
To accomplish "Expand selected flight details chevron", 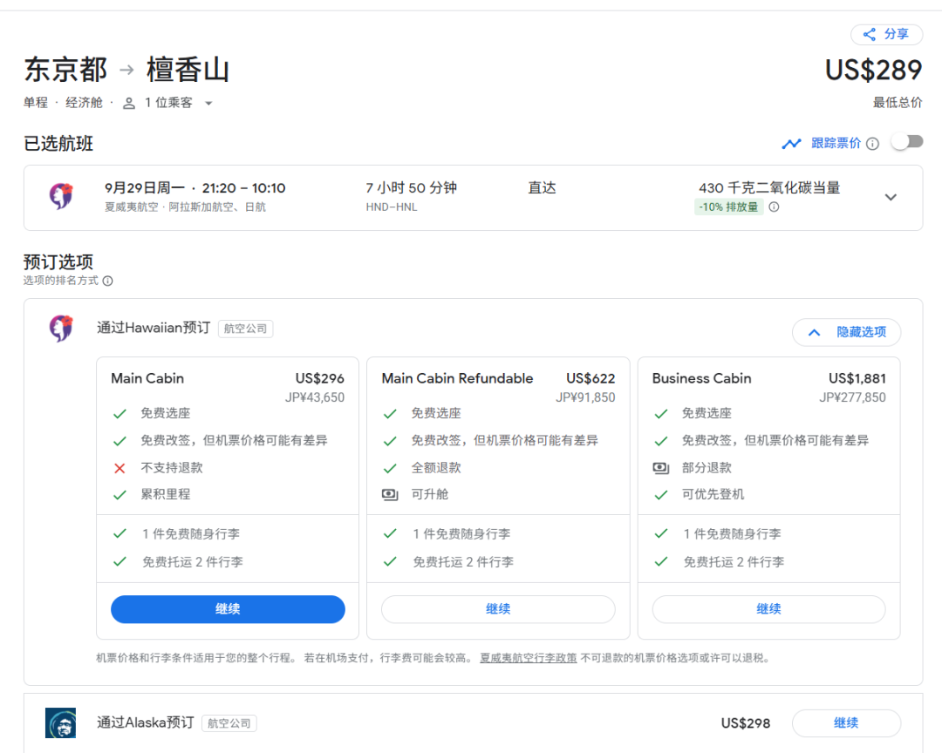I will (891, 197).
